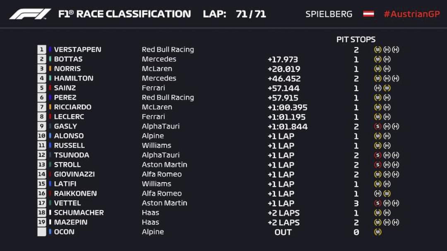
Task: Click the F1 logo at top left
Action: [30, 14]
